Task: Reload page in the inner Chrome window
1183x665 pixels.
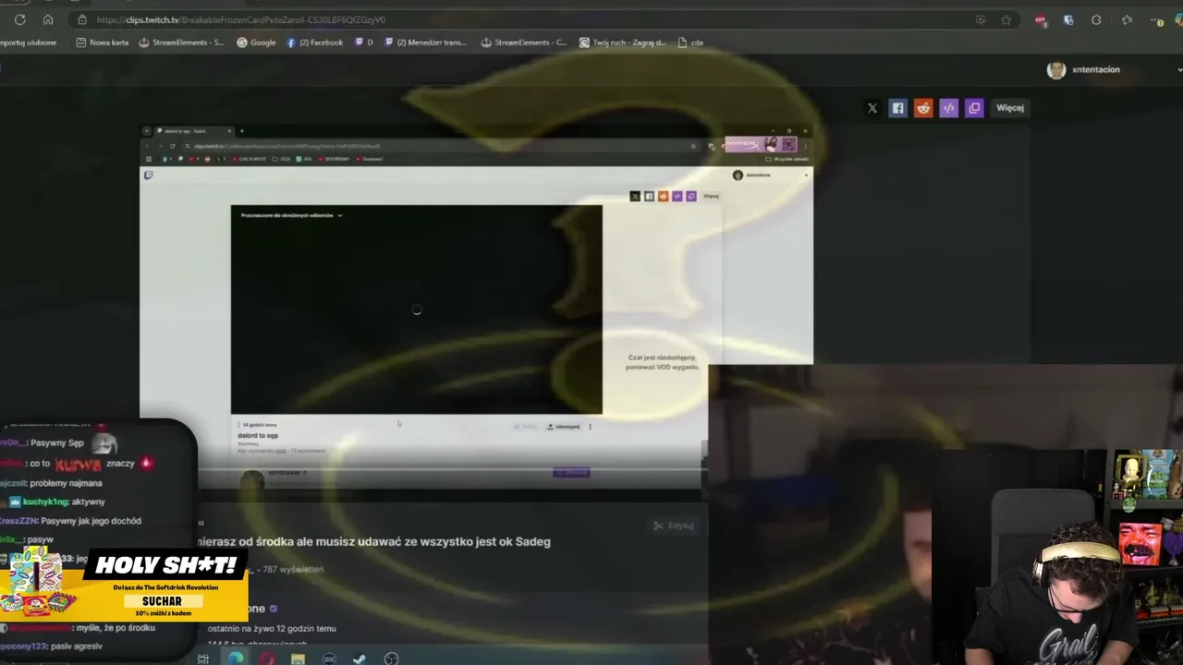Action: click(172, 146)
